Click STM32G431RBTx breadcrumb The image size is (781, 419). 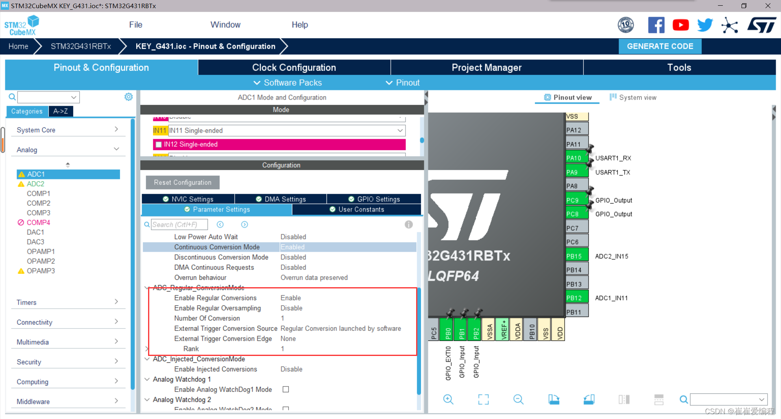click(81, 46)
